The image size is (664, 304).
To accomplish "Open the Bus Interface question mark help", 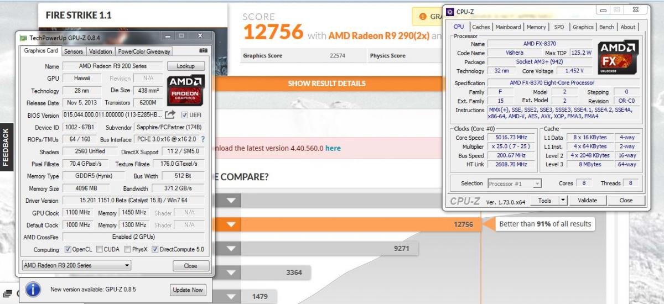I will pos(203,139).
